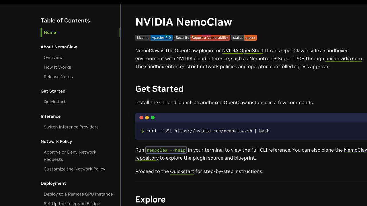Click the green dot in code block
Image resolution: width=367 pixels, height=206 pixels.
tap(153, 118)
